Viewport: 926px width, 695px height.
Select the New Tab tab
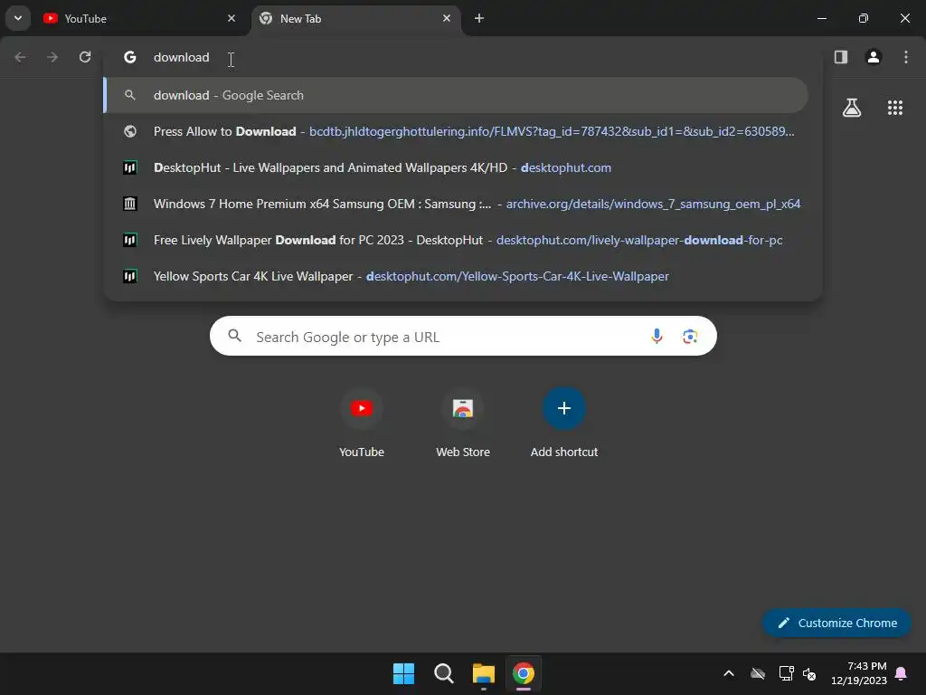354,18
